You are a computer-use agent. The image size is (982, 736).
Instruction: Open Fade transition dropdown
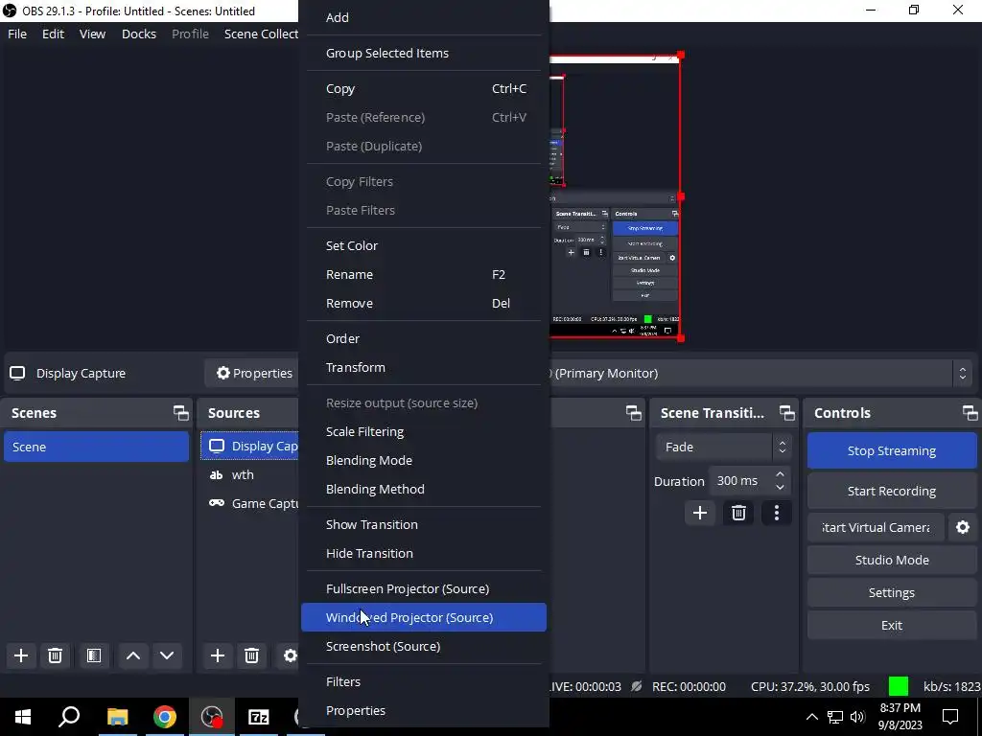point(723,447)
